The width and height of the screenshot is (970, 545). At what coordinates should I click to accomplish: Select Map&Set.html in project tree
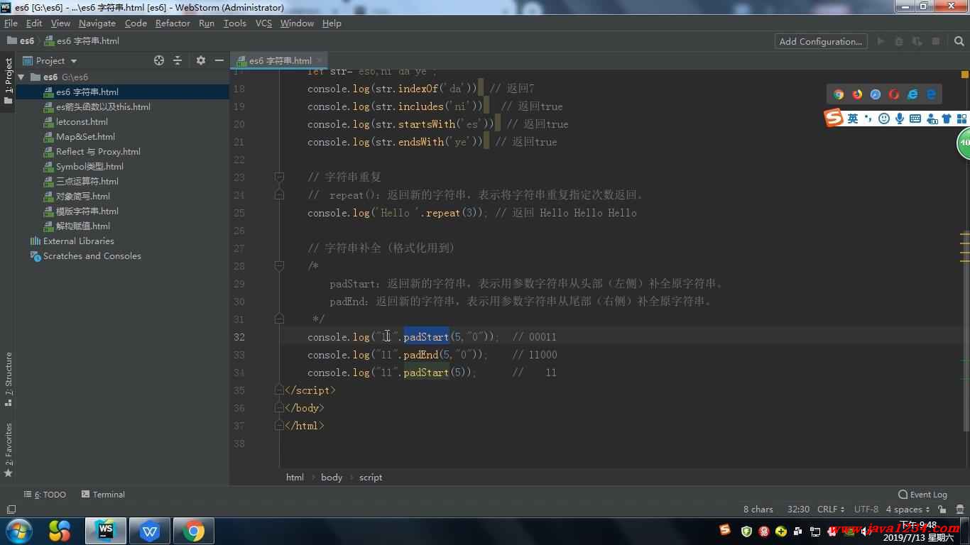point(85,136)
